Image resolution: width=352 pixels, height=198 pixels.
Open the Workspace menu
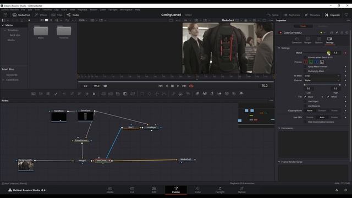126,10
